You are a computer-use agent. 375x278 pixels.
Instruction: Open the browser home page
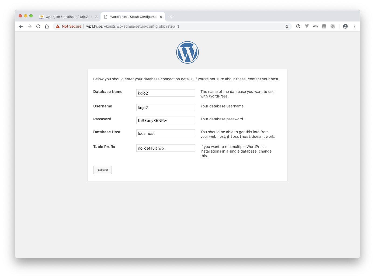tap(47, 26)
